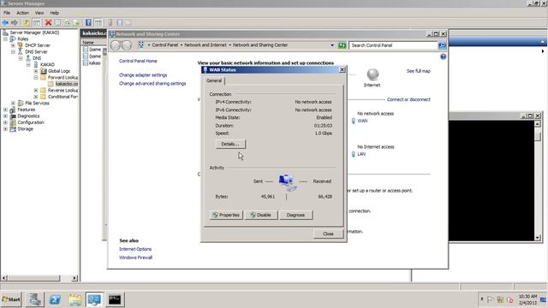Click the Close button in WAN Status
Screen dimensions: 548x308
[328, 234]
